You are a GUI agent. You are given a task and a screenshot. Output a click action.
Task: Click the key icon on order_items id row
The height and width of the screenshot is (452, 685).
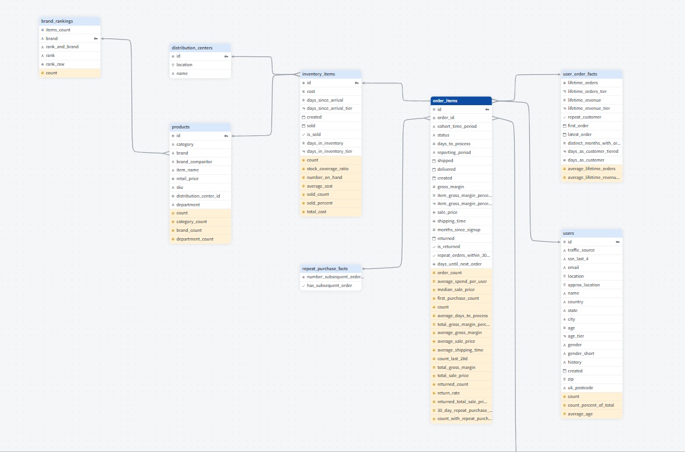tap(487, 109)
